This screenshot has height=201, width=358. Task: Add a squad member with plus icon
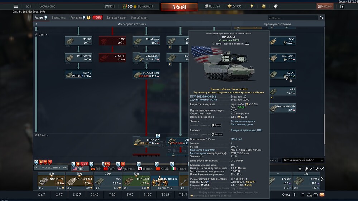click(x=295, y=195)
